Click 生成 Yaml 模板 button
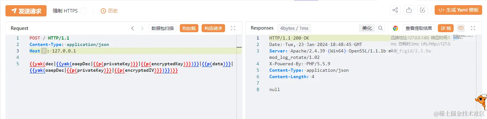 pos(458,10)
